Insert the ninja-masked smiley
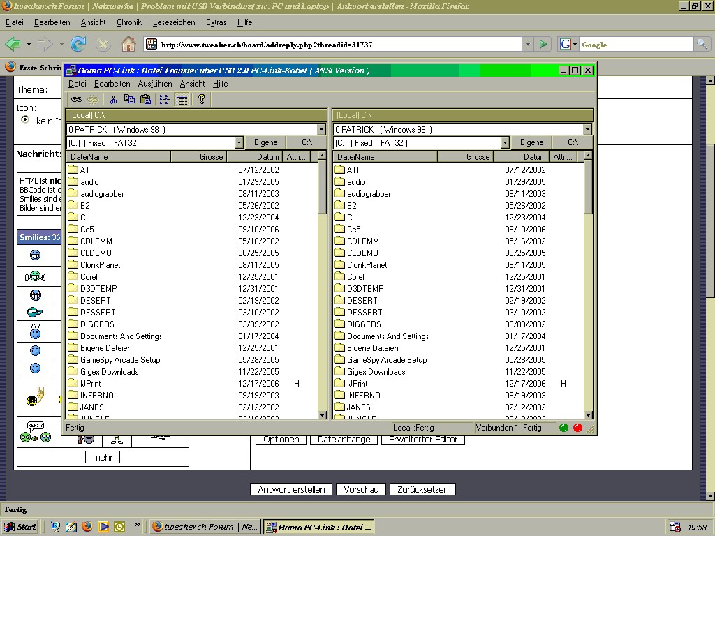Screen dimensions: 715x621 [35, 312]
